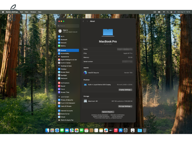Open Control Center from the menu bar

(x=171, y=12)
